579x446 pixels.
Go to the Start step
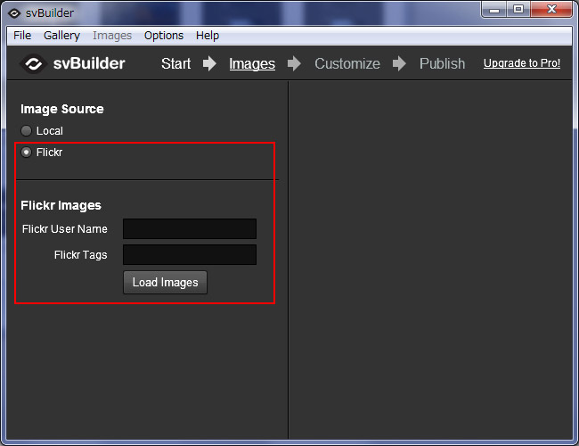click(175, 63)
